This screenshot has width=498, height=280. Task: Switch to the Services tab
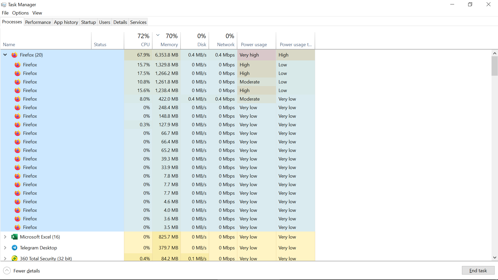(138, 22)
